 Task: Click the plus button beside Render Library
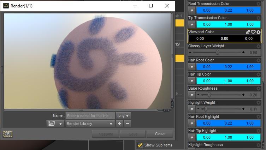pyautogui.click(x=119, y=124)
